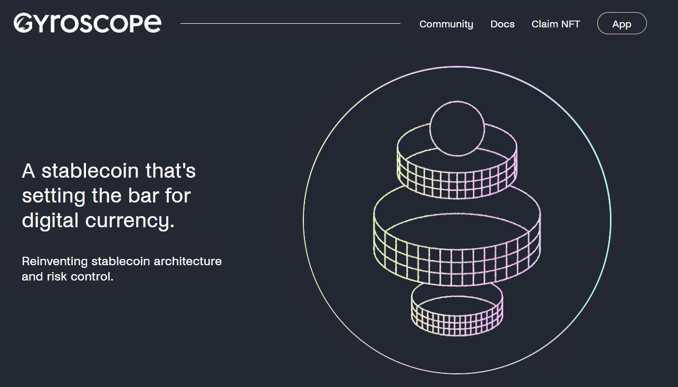678x387 pixels.
Task: Click the Gyroscope logo in the header
Action: 88,23
